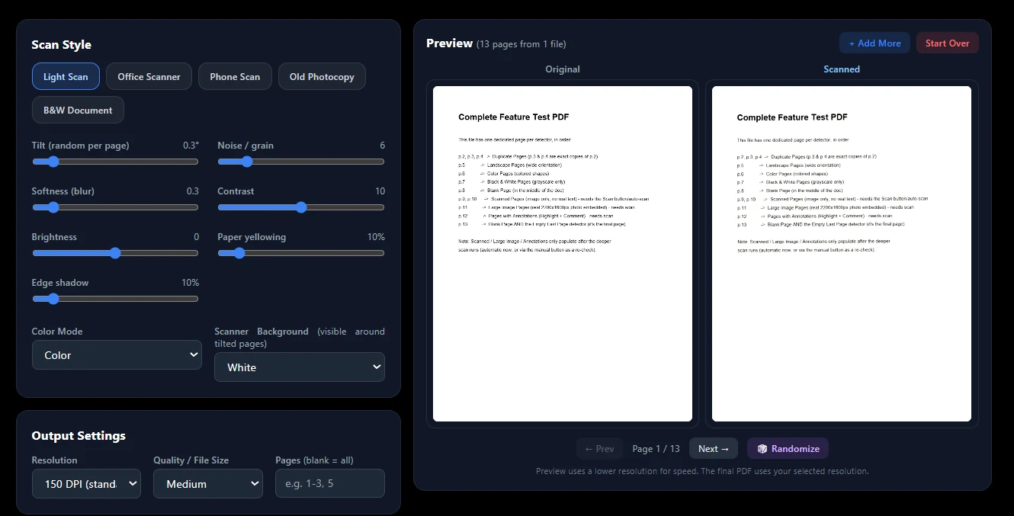Image resolution: width=1014 pixels, height=516 pixels.
Task: Click the Start Over button
Action: 947,43
